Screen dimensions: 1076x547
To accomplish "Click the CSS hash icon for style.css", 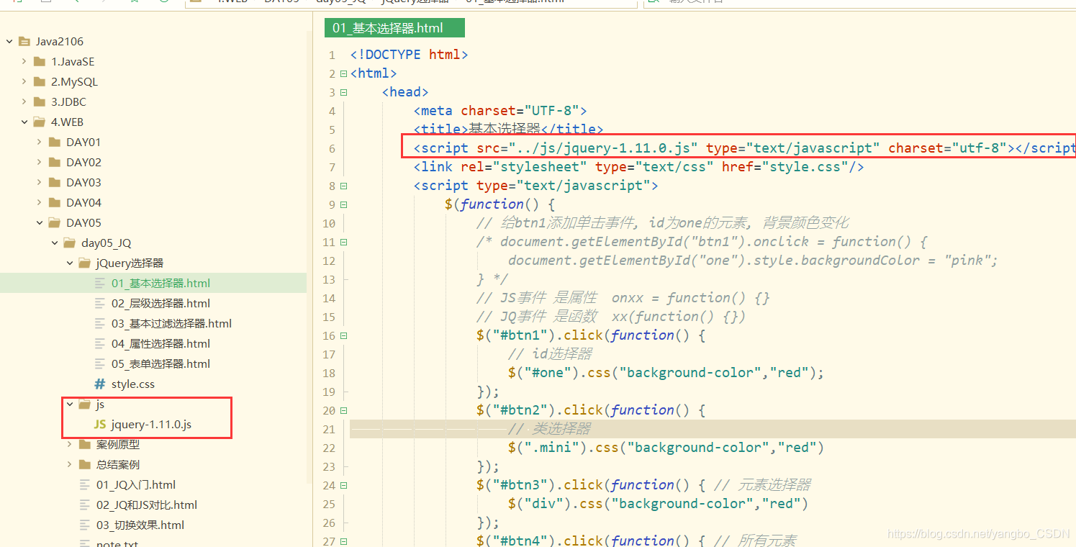I will (100, 384).
